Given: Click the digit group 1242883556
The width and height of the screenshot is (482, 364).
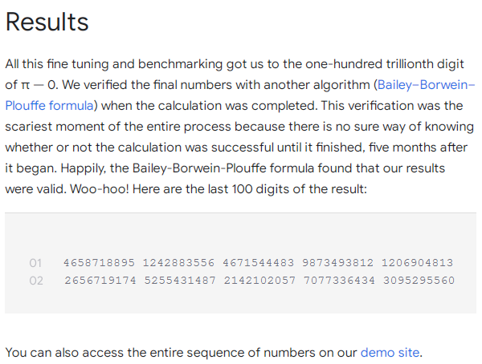Looking at the screenshot, I should click(178, 262).
